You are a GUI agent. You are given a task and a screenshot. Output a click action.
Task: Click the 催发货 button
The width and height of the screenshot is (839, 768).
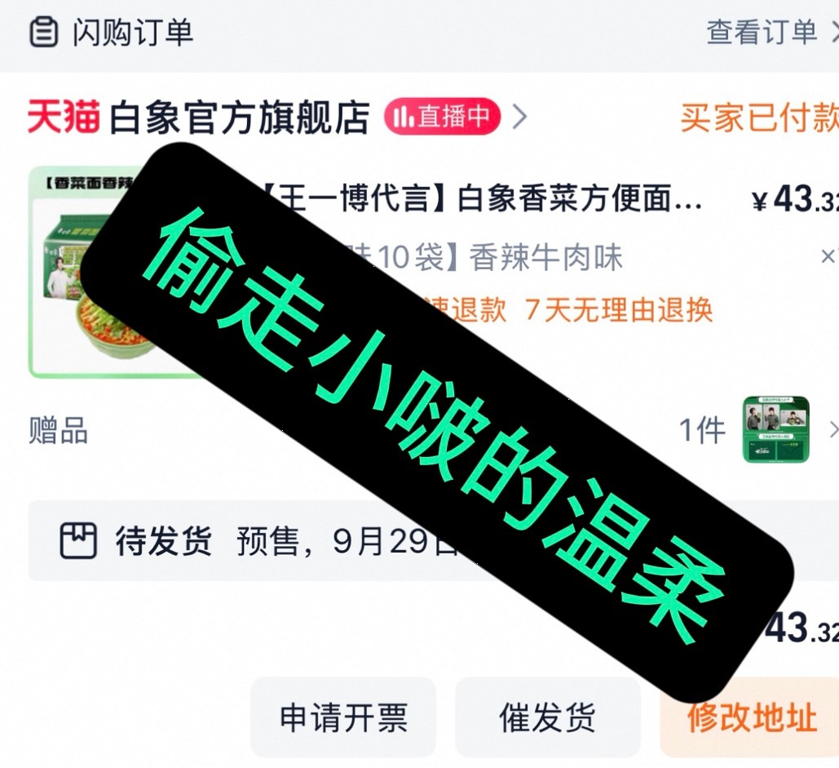tap(548, 717)
